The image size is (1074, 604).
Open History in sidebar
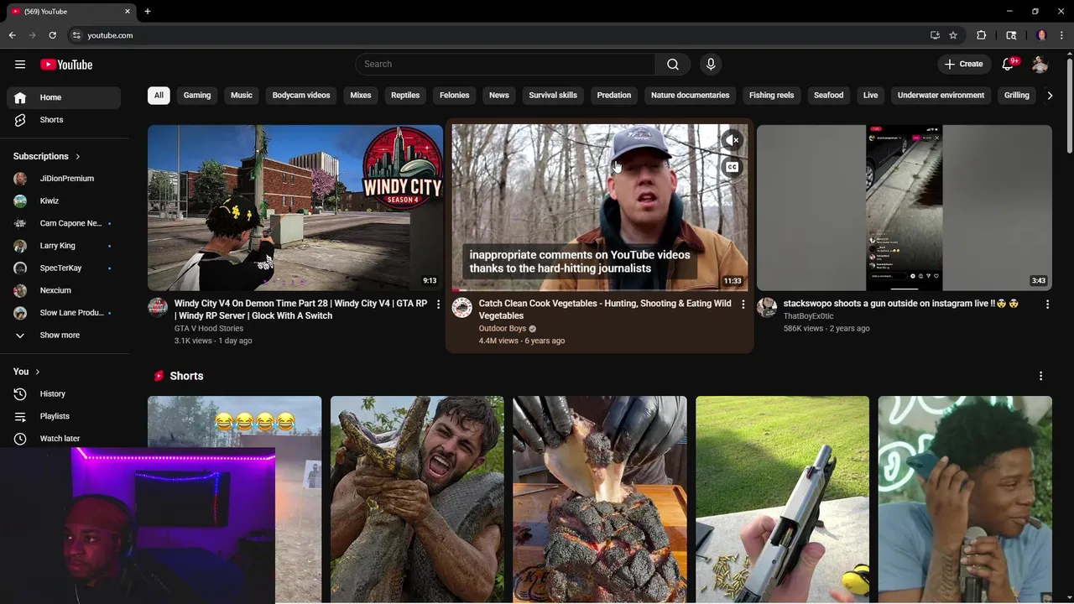(x=64, y=393)
